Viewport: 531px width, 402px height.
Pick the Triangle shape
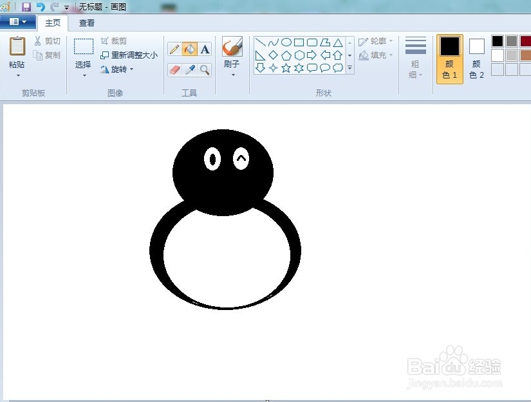[338, 42]
